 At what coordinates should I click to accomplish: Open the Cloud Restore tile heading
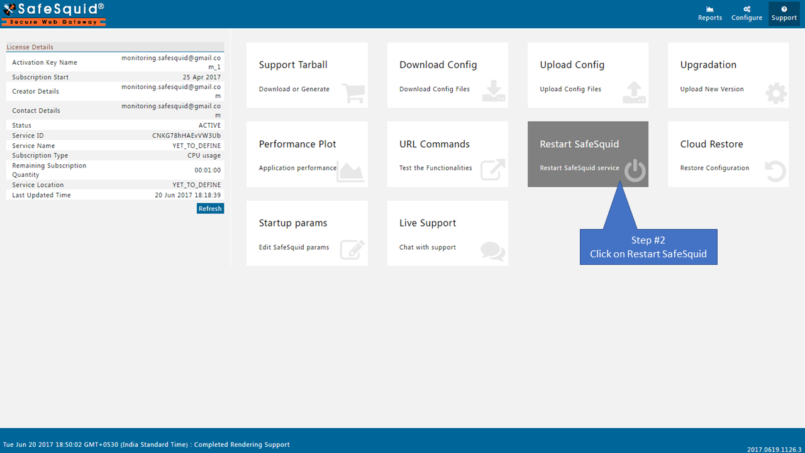tap(711, 144)
